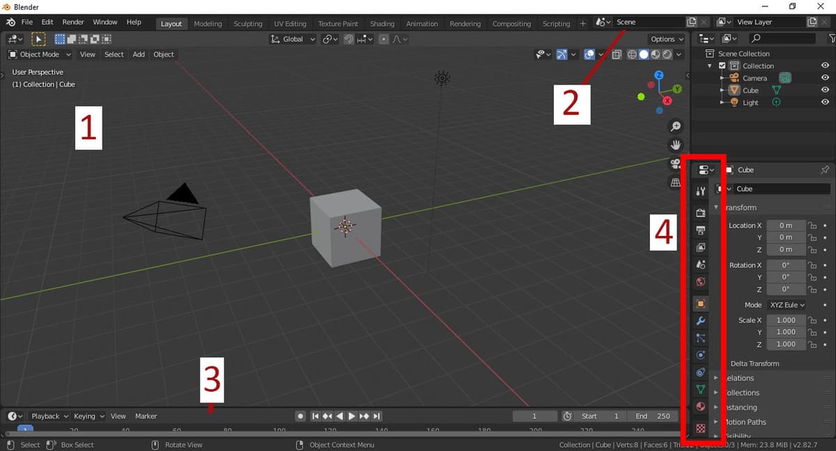Viewport: 836px width, 451px height.
Task: Switch to the UV Editing workspace tab
Action: pyautogui.click(x=291, y=24)
